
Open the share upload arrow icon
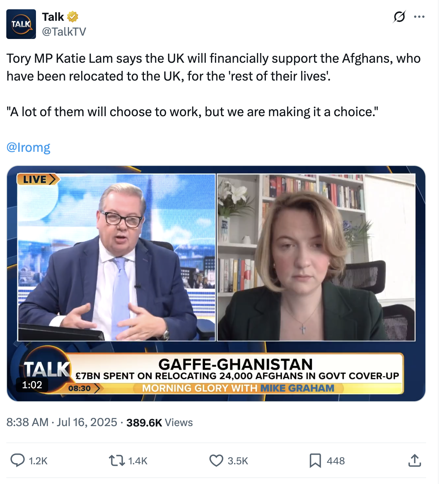(x=415, y=460)
